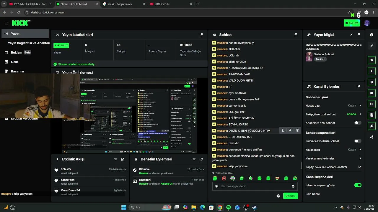Disable İzlenme sayısını göster switch
Image resolution: width=378 pixels, height=212 pixels.
(358, 185)
